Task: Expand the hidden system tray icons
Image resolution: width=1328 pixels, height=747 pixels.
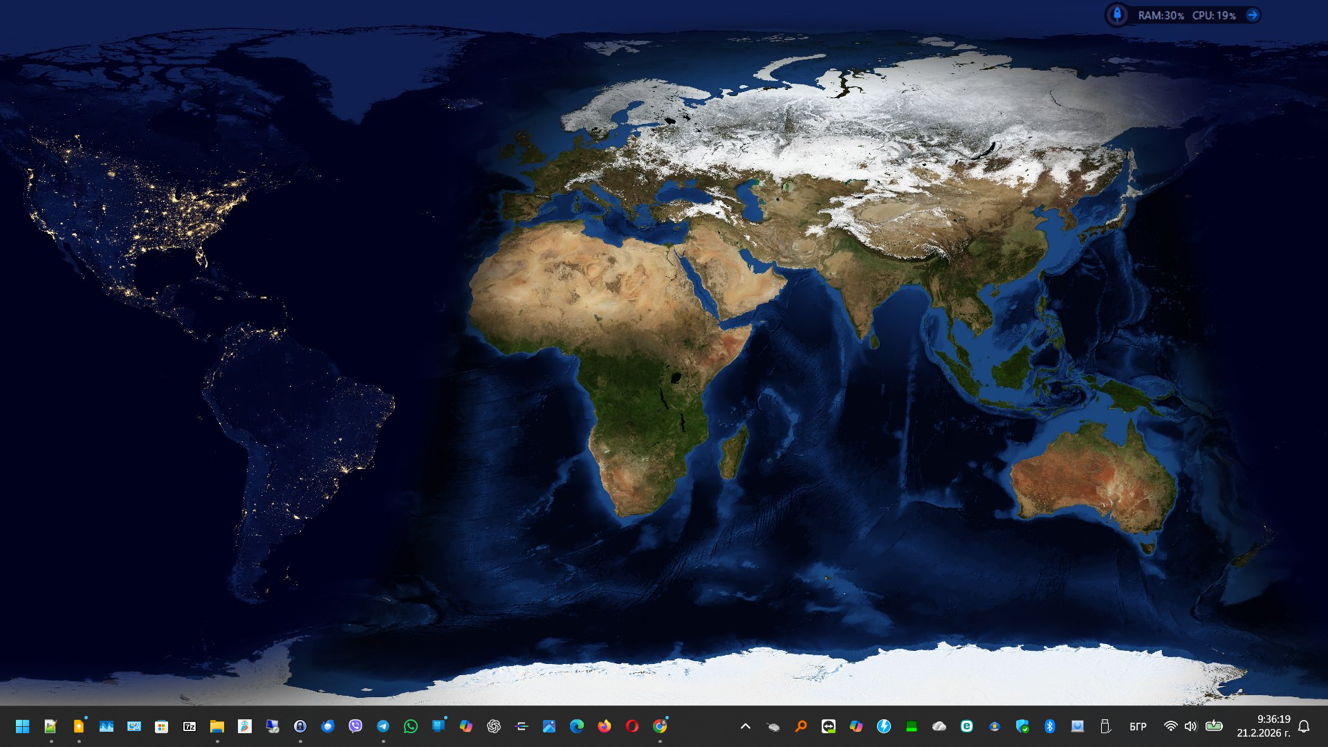Action: [x=746, y=726]
